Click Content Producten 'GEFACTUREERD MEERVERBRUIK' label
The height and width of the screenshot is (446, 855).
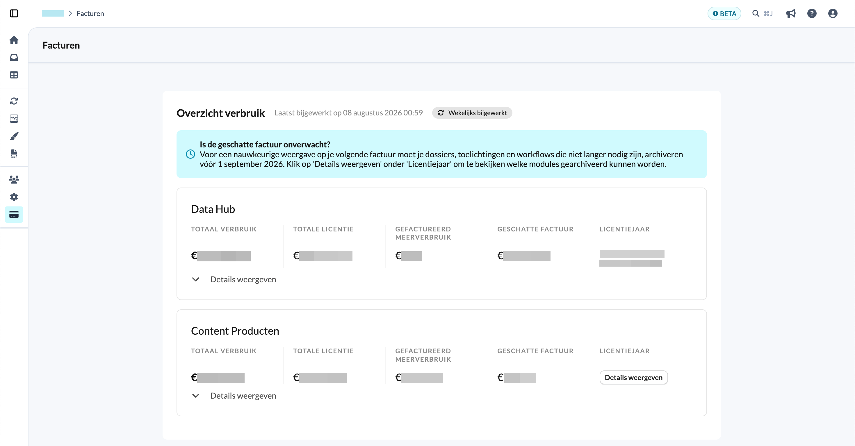click(x=423, y=355)
